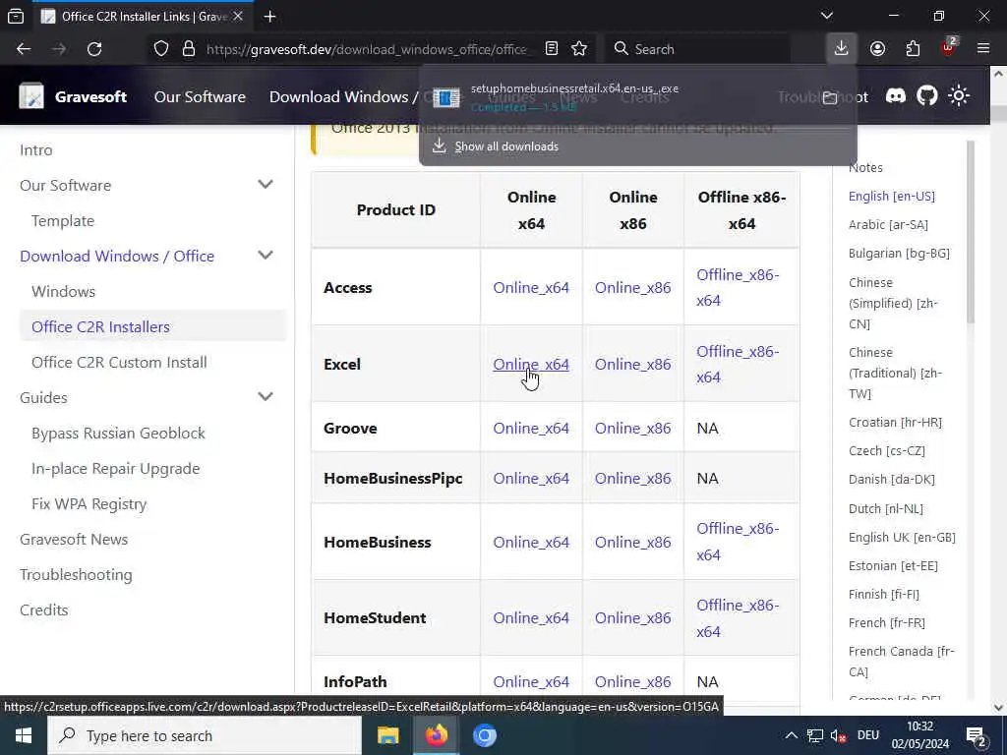Open Fix WPA Registry guide

pos(89,504)
